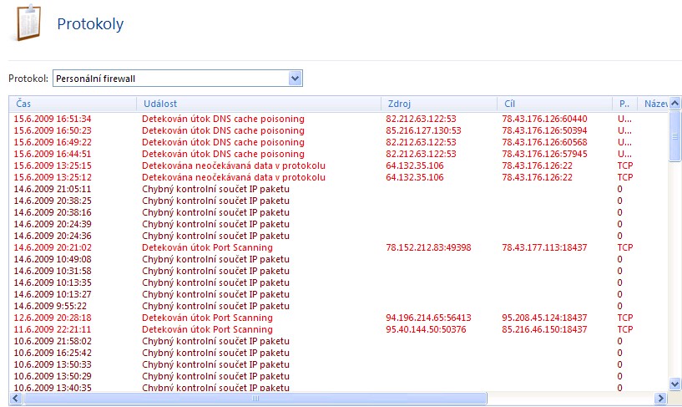This screenshot has width=682, height=407.
Task: Sort by the Zdroj column header
Action: pos(439,104)
